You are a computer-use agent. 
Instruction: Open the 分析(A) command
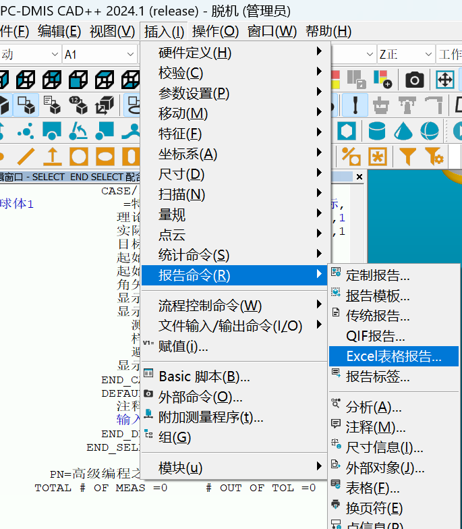[x=394, y=407]
